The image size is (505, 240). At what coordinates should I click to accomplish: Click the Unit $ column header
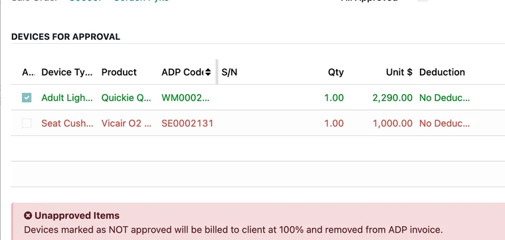[399, 72]
